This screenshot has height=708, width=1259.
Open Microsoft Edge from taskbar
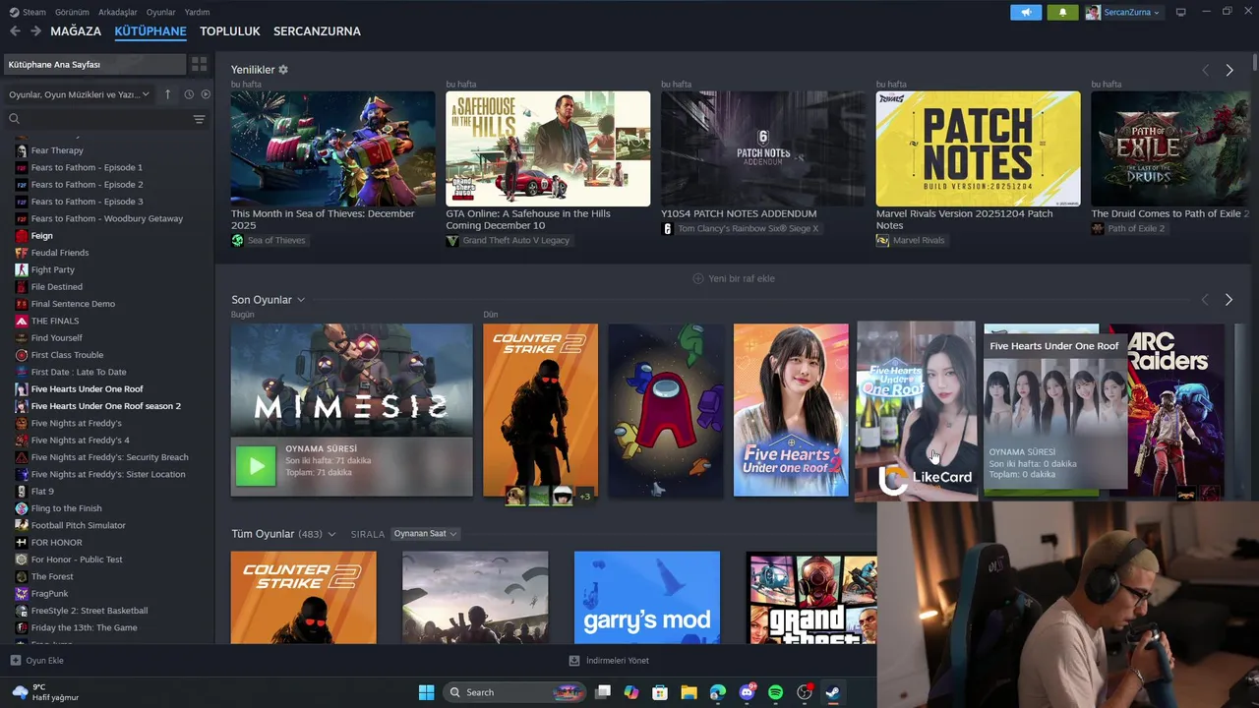coord(718,692)
